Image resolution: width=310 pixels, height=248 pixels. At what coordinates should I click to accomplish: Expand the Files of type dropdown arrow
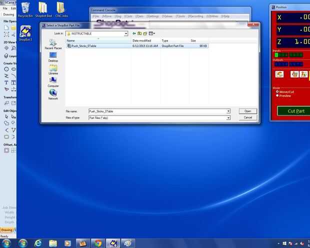click(x=228, y=118)
